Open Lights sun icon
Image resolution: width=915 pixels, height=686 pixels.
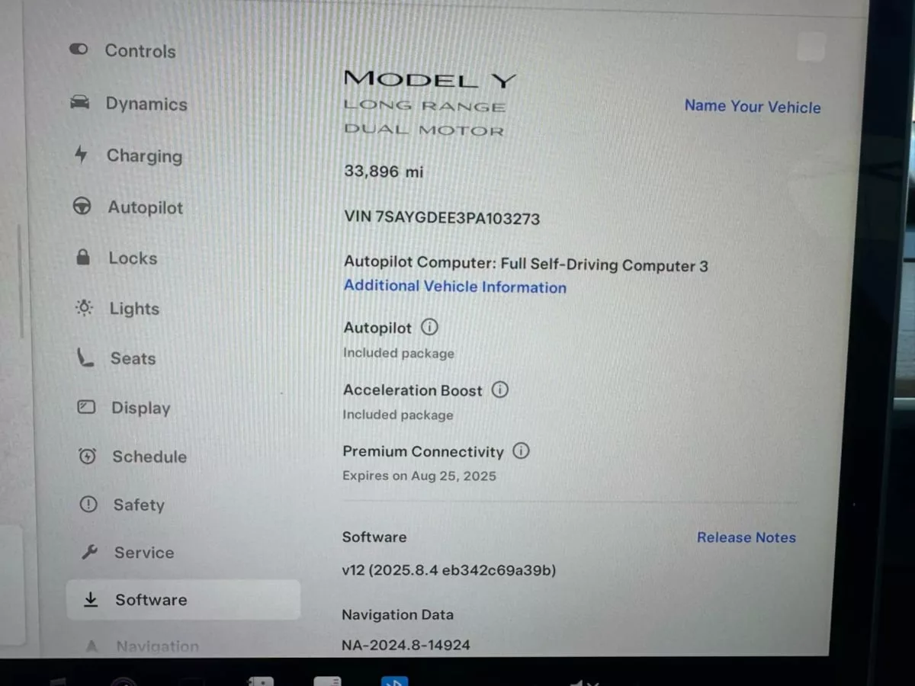click(x=84, y=308)
